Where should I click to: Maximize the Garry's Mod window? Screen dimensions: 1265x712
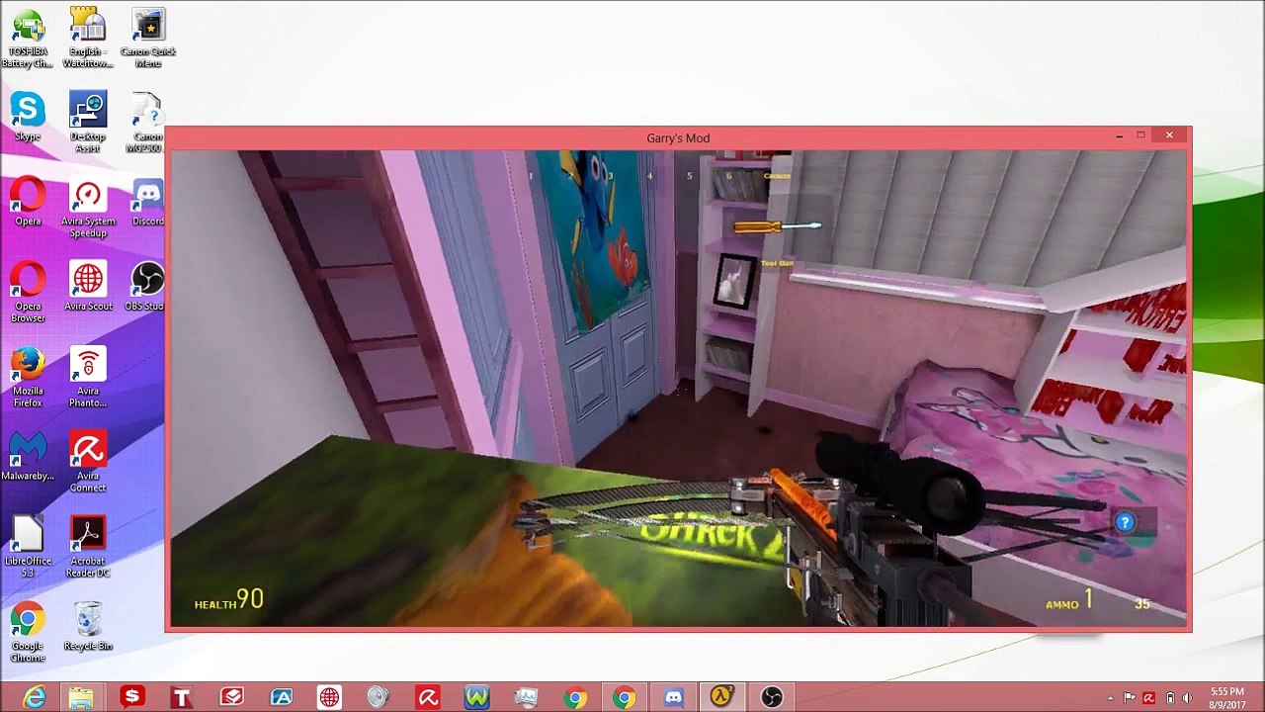[x=1140, y=135]
